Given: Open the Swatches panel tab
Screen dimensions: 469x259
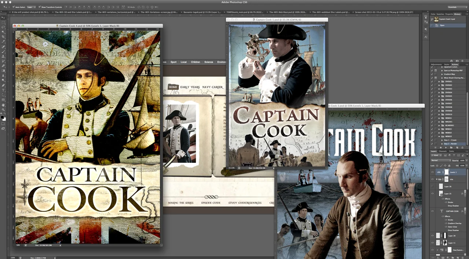Looking at the screenshot, I should [440, 14].
